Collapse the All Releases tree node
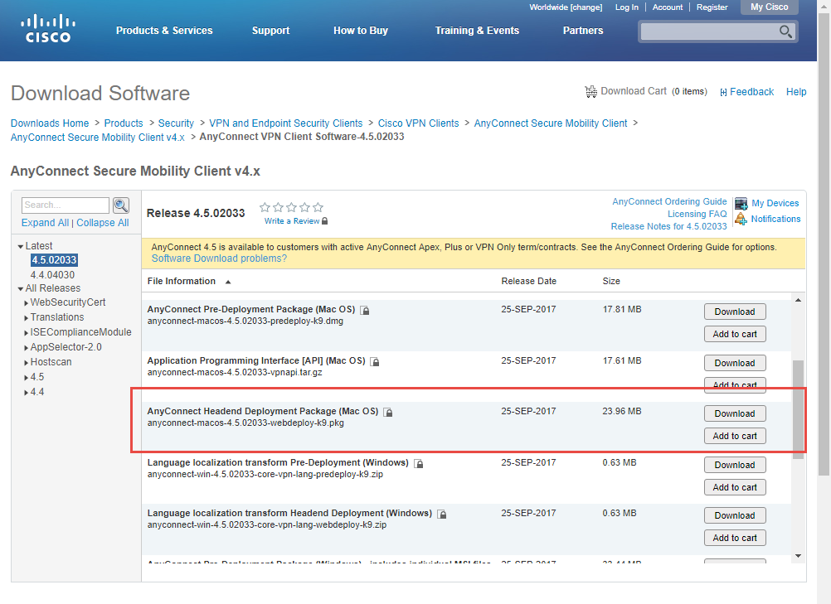The width and height of the screenshot is (831, 604). click(x=21, y=288)
